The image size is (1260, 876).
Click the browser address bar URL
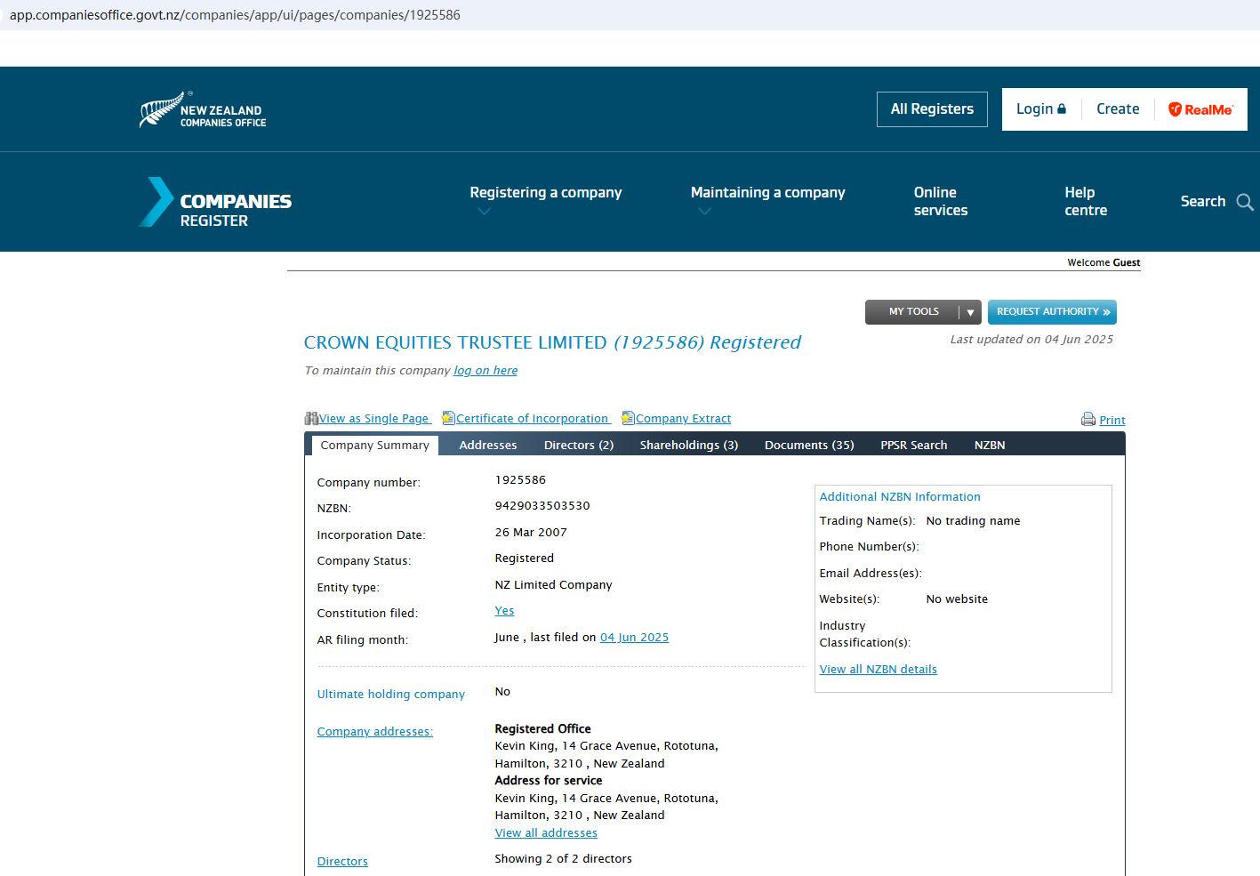click(235, 15)
